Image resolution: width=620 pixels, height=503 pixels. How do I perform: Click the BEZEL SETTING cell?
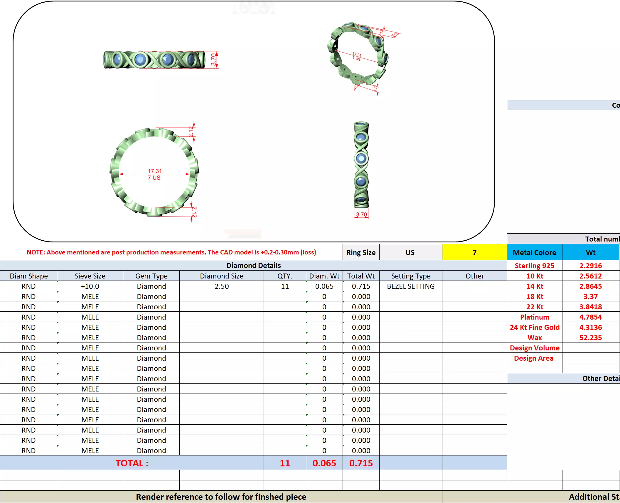click(410, 286)
